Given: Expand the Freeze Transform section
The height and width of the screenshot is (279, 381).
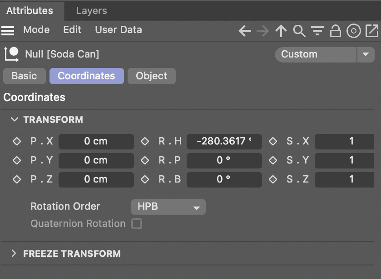Looking at the screenshot, I should click(67, 254).
